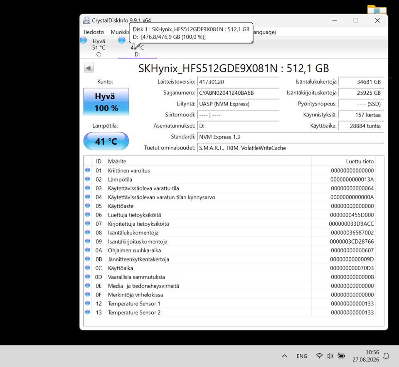The height and width of the screenshot is (367, 399).
Task: Select the Luettuja tietoyksiköitä row
Action: coord(229,215)
